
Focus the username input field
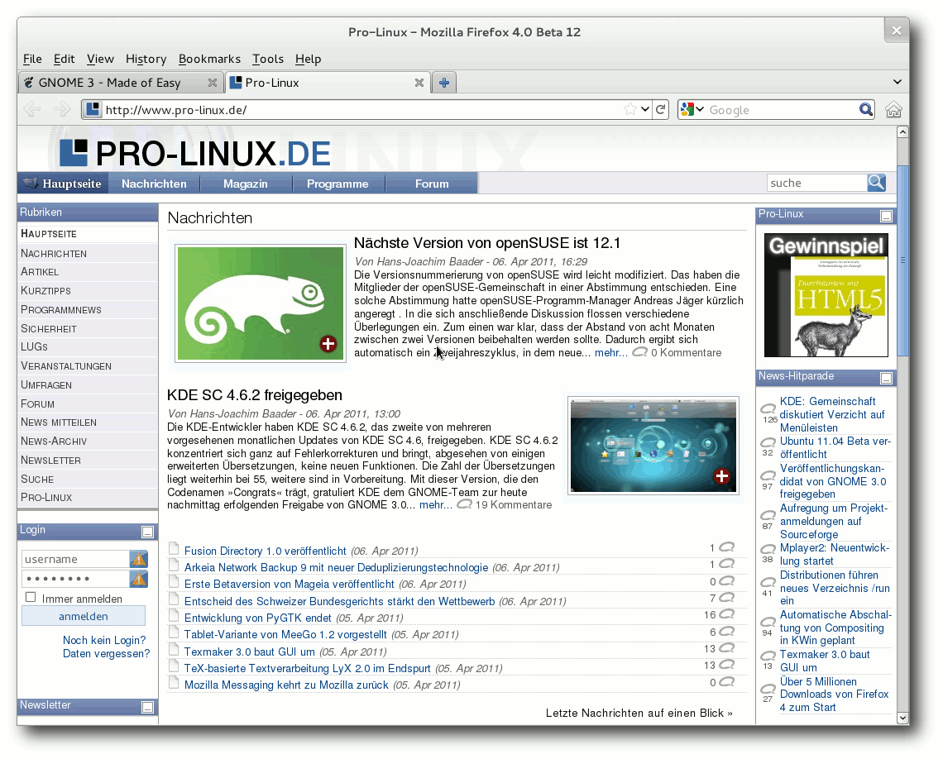click(76, 559)
